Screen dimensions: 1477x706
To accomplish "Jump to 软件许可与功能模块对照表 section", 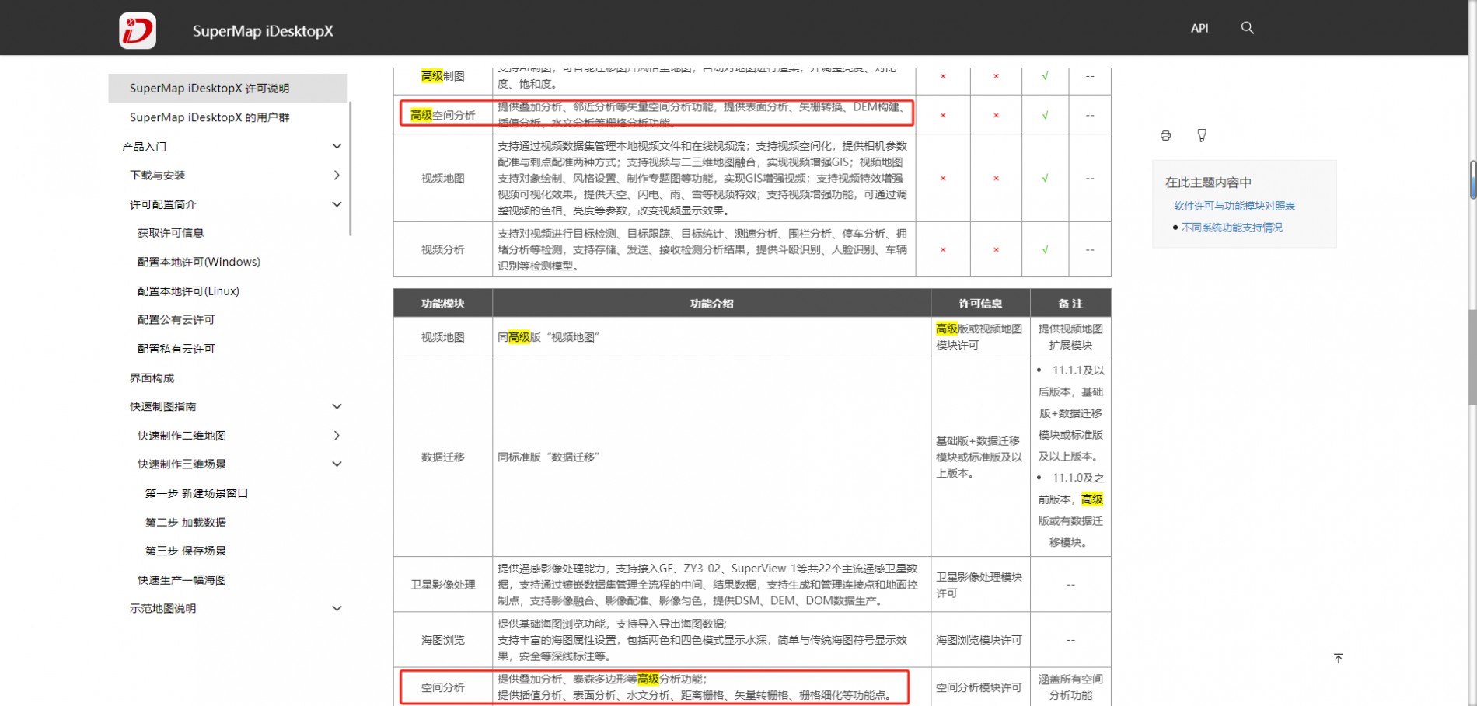I will (1234, 206).
